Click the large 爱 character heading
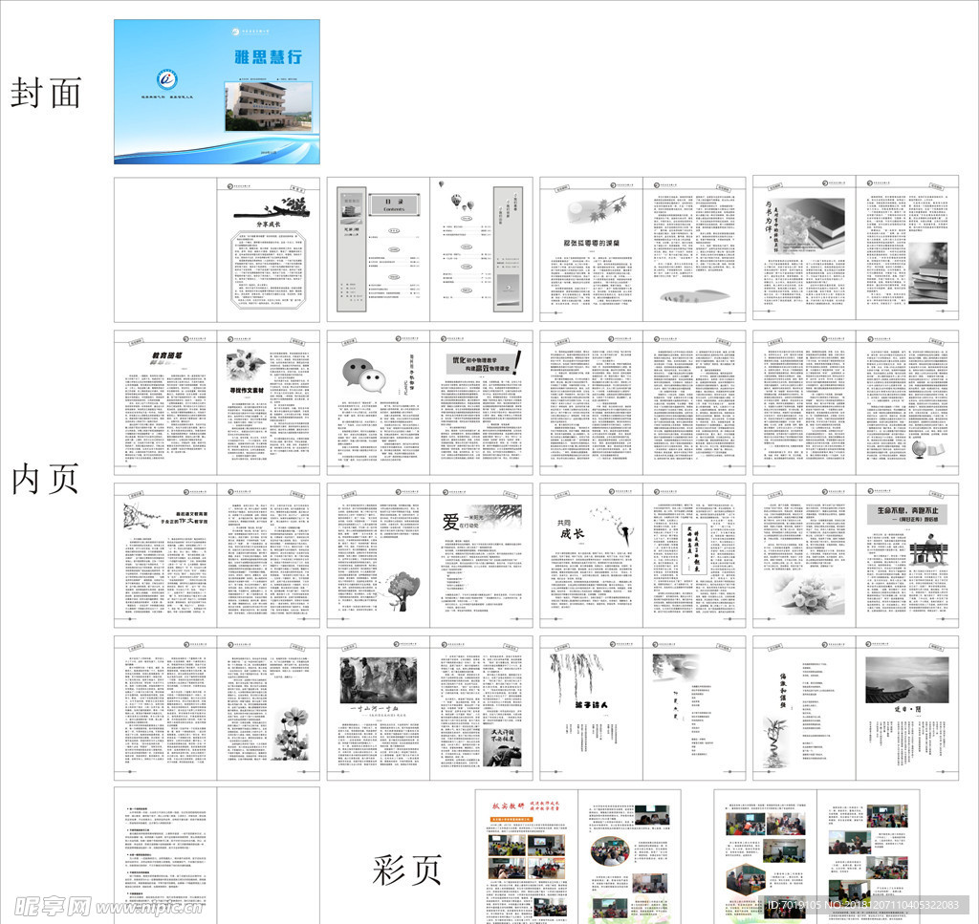Viewport: 979px width, 924px height. (x=451, y=523)
